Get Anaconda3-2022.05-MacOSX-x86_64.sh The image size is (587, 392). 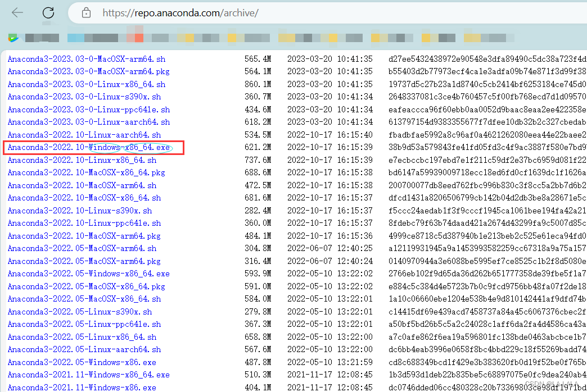click(x=84, y=299)
